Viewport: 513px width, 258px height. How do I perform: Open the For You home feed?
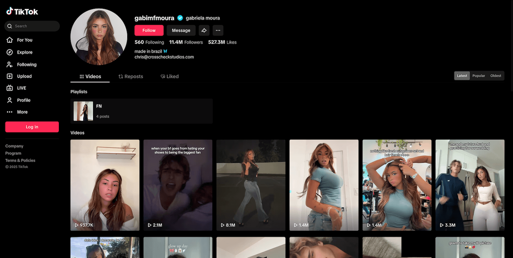click(x=24, y=40)
